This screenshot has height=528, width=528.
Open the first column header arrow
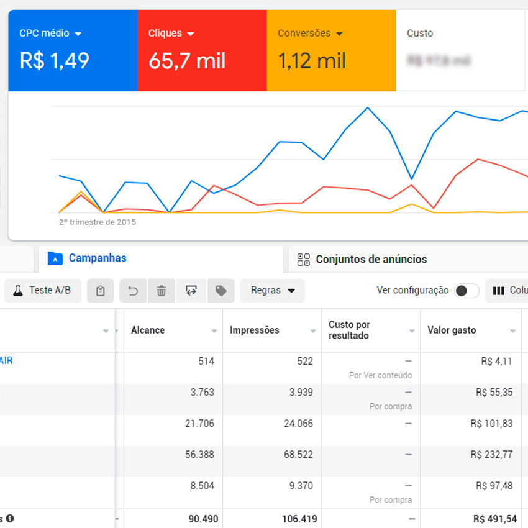106,331
